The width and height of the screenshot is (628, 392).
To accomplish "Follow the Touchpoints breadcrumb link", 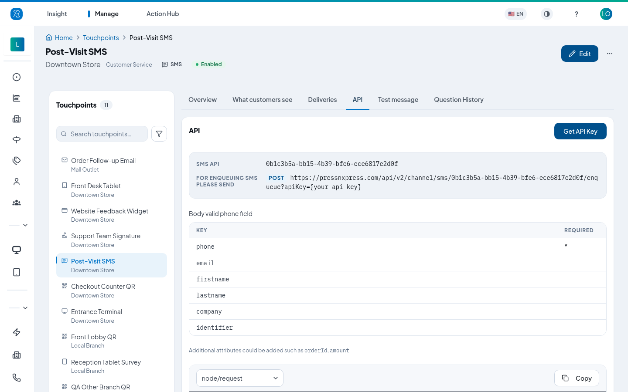I will [101, 38].
